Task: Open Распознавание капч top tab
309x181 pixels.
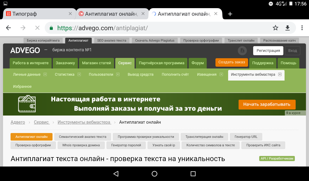Action: (x=279, y=40)
